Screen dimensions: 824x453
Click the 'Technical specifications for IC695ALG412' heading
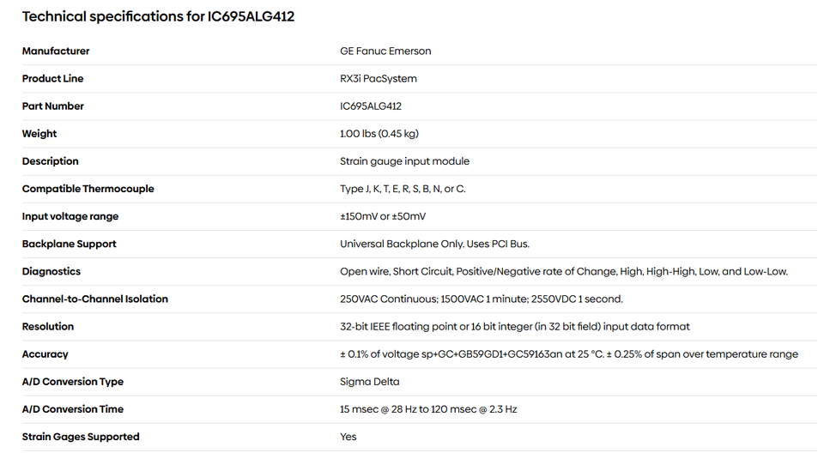[x=158, y=16]
